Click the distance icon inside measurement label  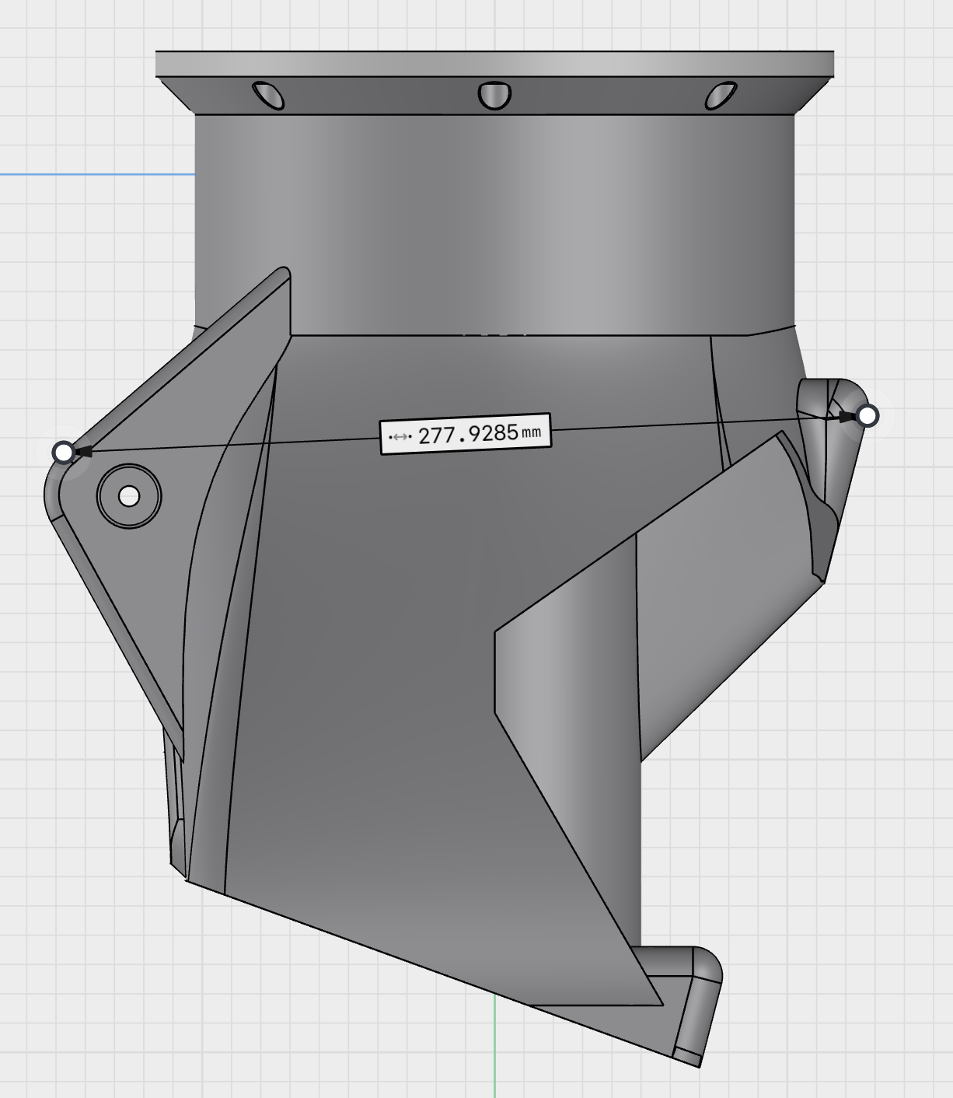[x=400, y=438]
